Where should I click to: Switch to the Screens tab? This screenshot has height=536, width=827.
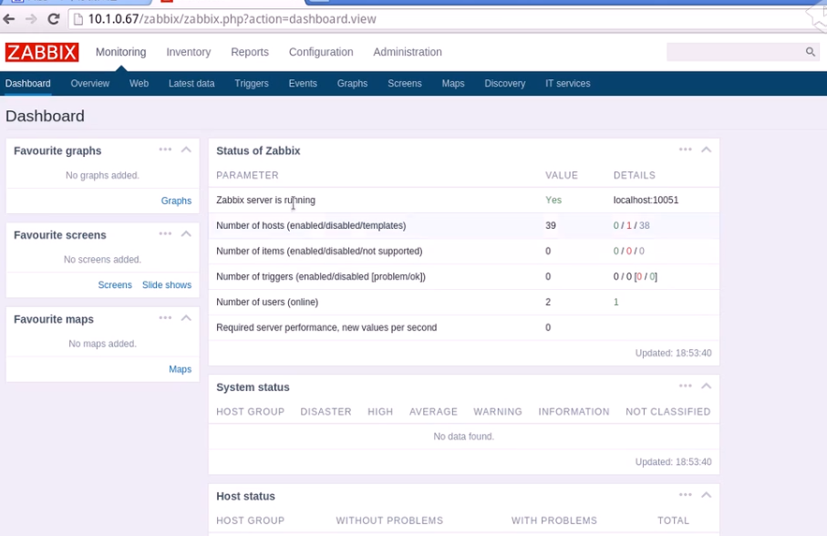click(405, 83)
